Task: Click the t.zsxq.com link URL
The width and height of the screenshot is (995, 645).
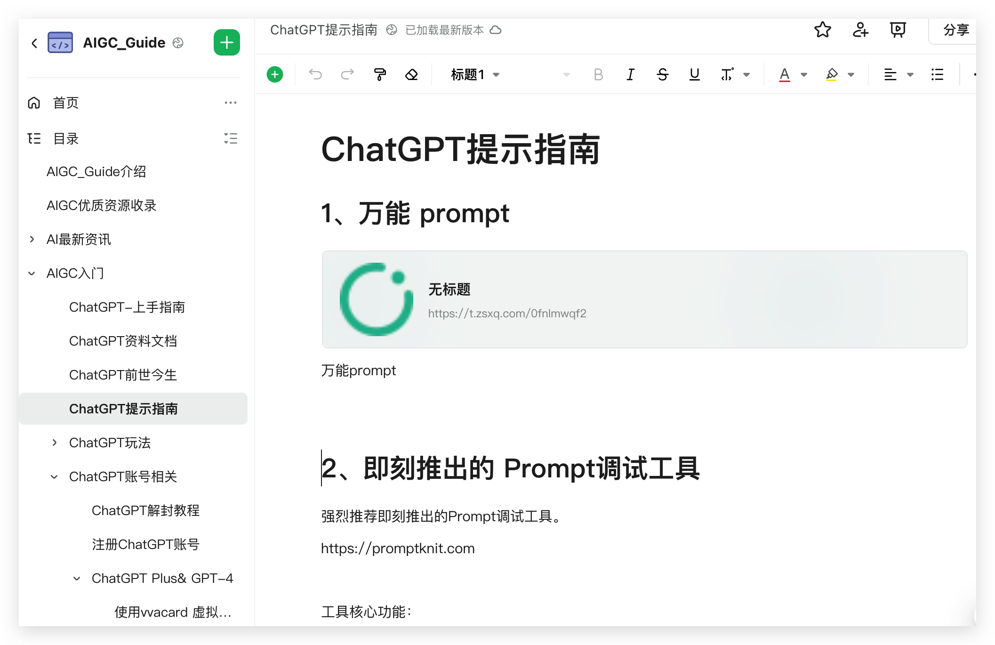Action: click(x=507, y=314)
